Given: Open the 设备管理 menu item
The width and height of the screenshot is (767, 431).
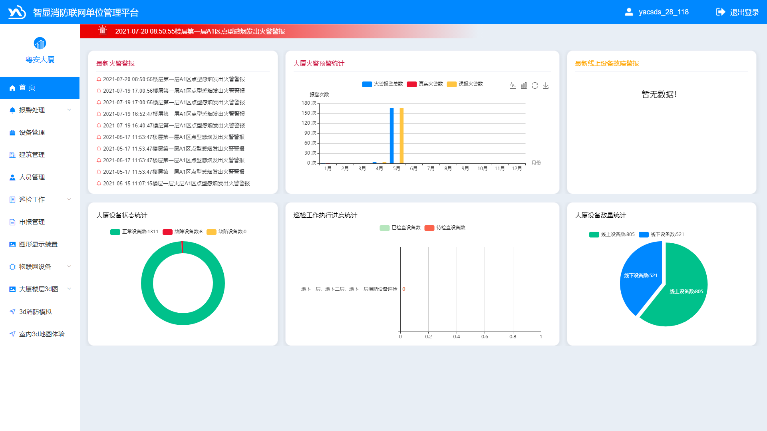Looking at the screenshot, I should (32, 133).
